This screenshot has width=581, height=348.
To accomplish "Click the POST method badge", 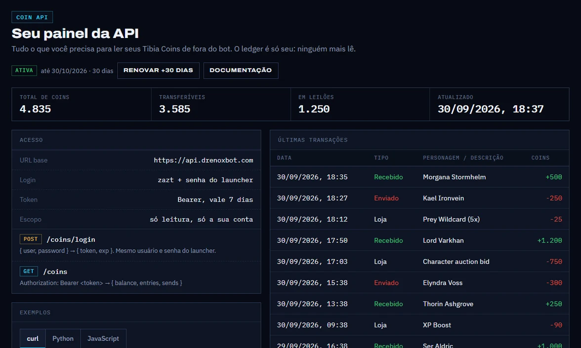I will tap(31, 239).
